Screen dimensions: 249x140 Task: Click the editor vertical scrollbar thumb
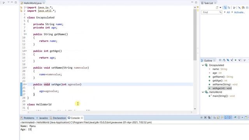pyautogui.click(x=195, y=35)
